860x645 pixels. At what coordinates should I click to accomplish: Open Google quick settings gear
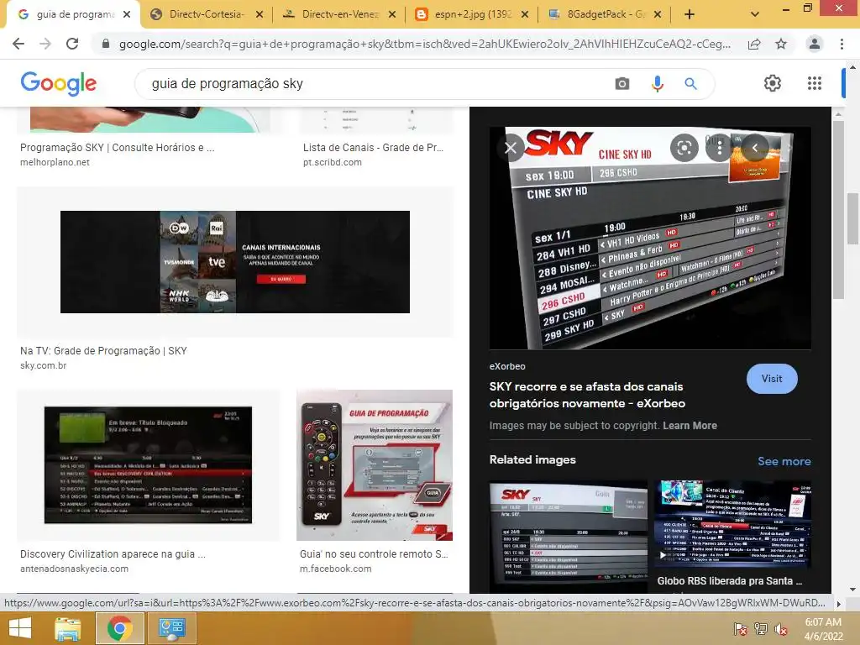[773, 83]
